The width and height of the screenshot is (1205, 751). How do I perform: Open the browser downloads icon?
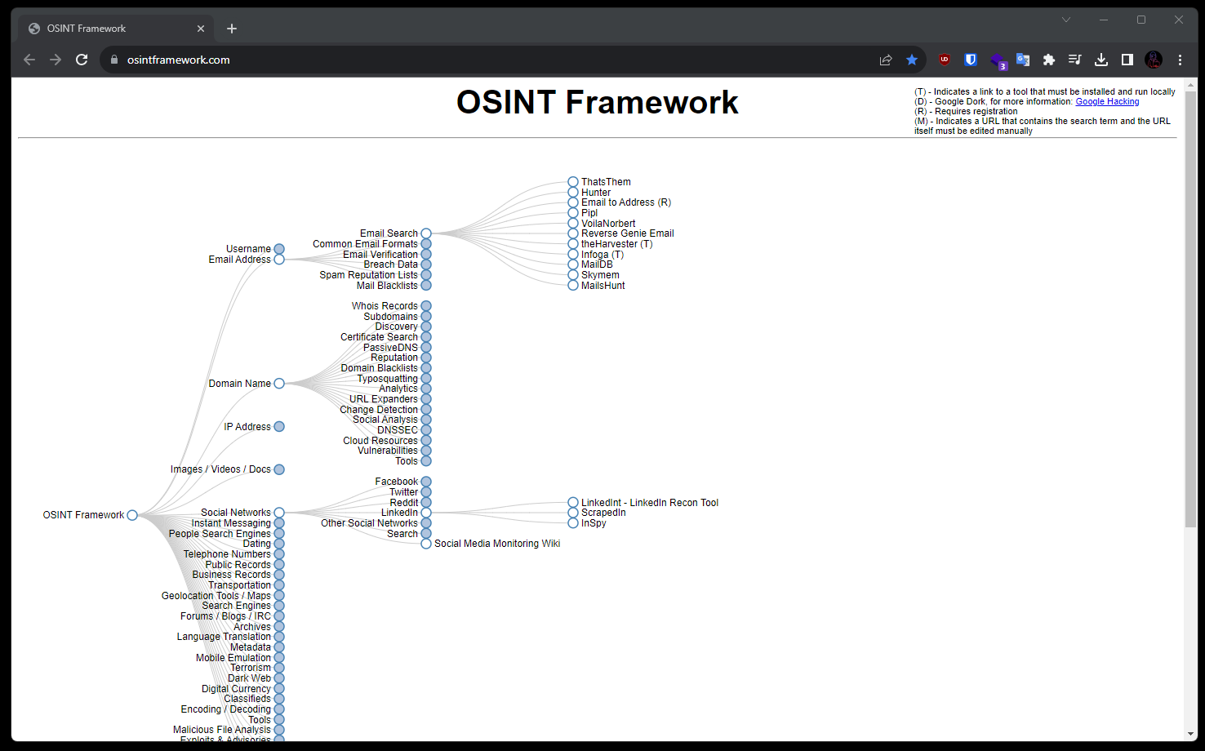tap(1101, 60)
